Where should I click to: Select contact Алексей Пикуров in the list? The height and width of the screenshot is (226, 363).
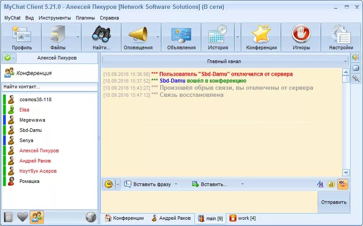(50, 151)
